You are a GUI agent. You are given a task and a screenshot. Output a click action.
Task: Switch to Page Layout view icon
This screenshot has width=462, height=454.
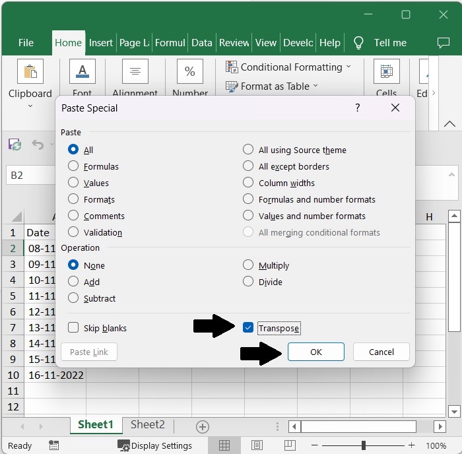click(x=257, y=445)
